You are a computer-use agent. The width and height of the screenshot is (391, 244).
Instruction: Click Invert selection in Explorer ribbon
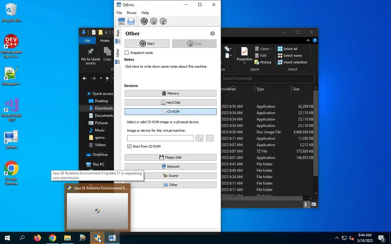[292, 62]
